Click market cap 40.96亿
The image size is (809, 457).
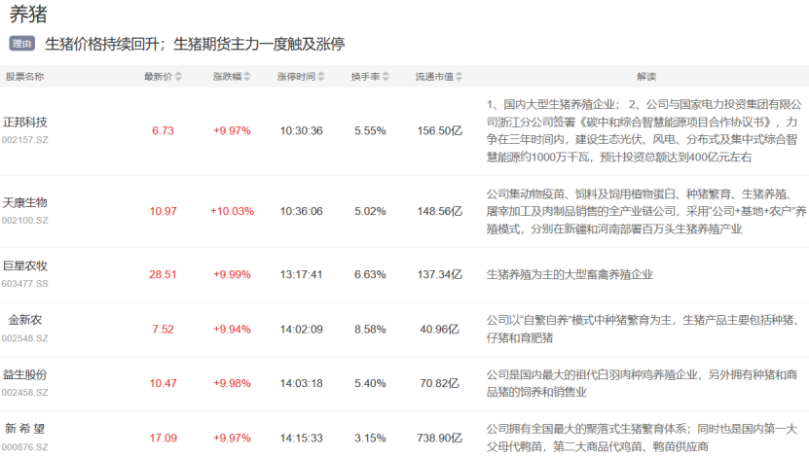click(x=440, y=330)
